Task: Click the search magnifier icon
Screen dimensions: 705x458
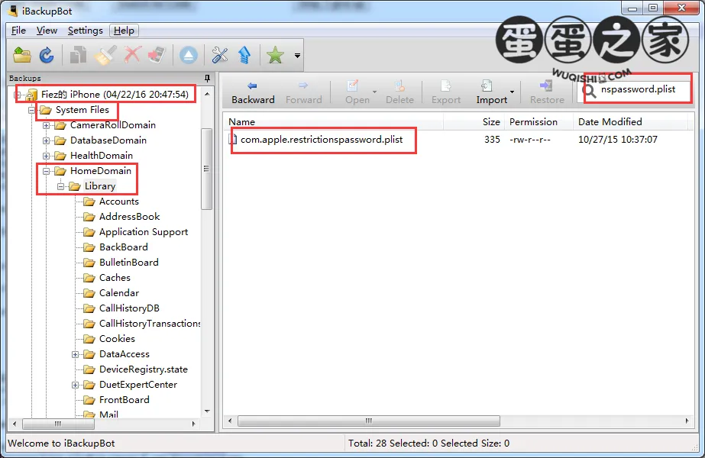Action: pyautogui.click(x=589, y=90)
